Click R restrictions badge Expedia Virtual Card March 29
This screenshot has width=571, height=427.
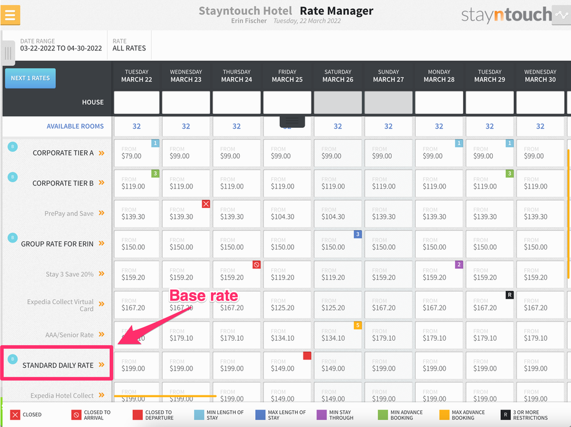point(510,295)
